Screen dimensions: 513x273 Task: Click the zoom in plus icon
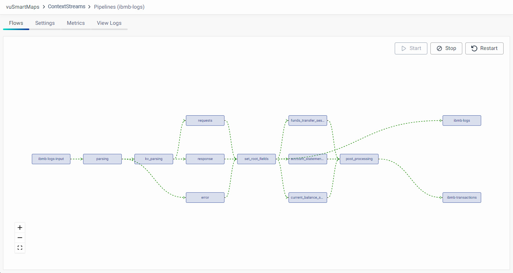[20, 228]
